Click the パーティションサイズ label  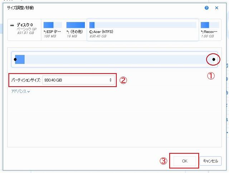click(x=25, y=80)
